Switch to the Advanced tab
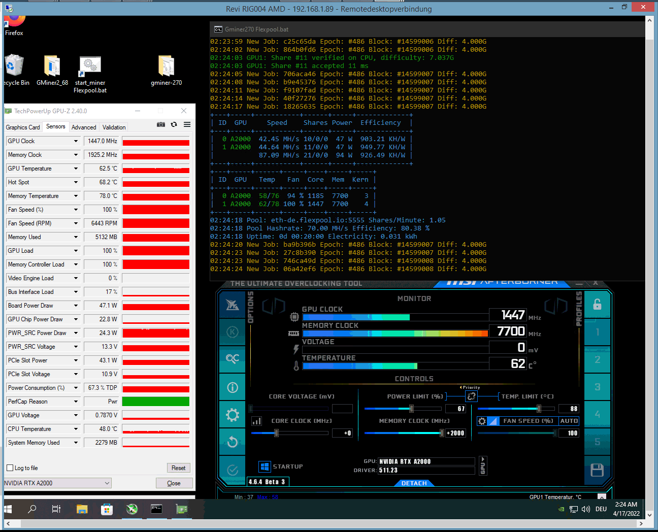Viewport: 658px width, 532px height. pyautogui.click(x=84, y=127)
